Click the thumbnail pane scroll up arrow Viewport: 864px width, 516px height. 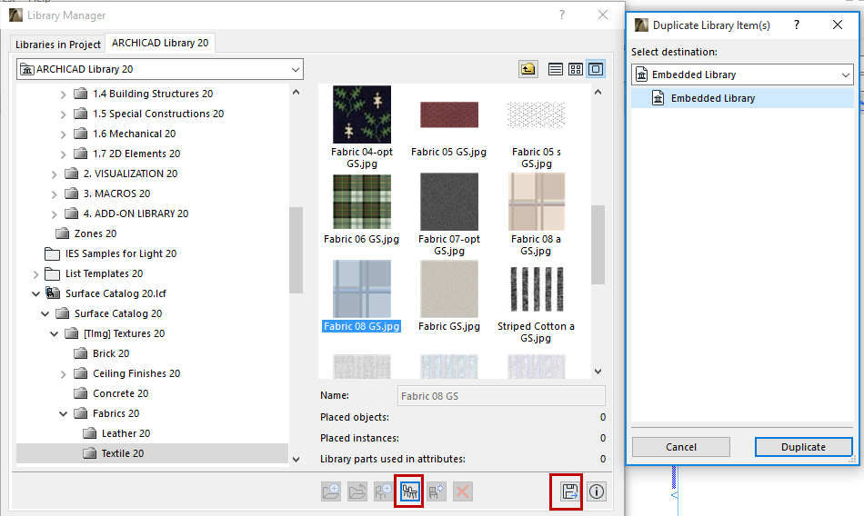[598, 92]
